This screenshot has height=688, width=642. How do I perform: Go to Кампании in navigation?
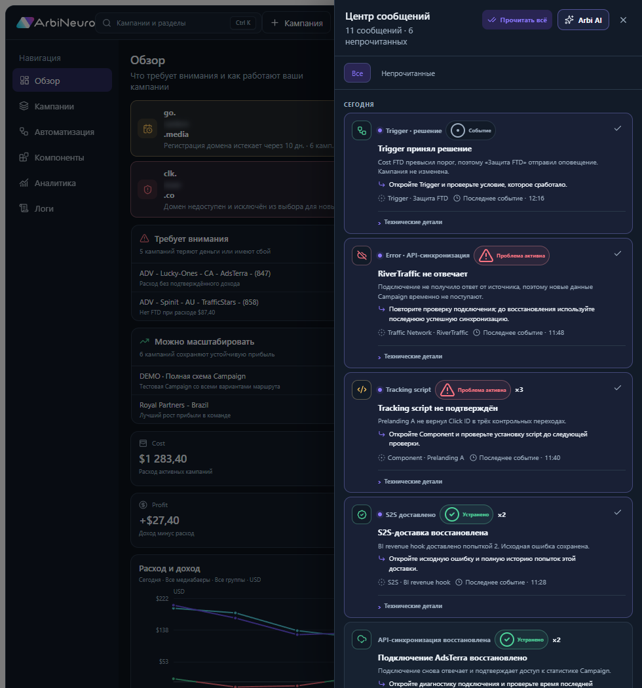coord(62,106)
